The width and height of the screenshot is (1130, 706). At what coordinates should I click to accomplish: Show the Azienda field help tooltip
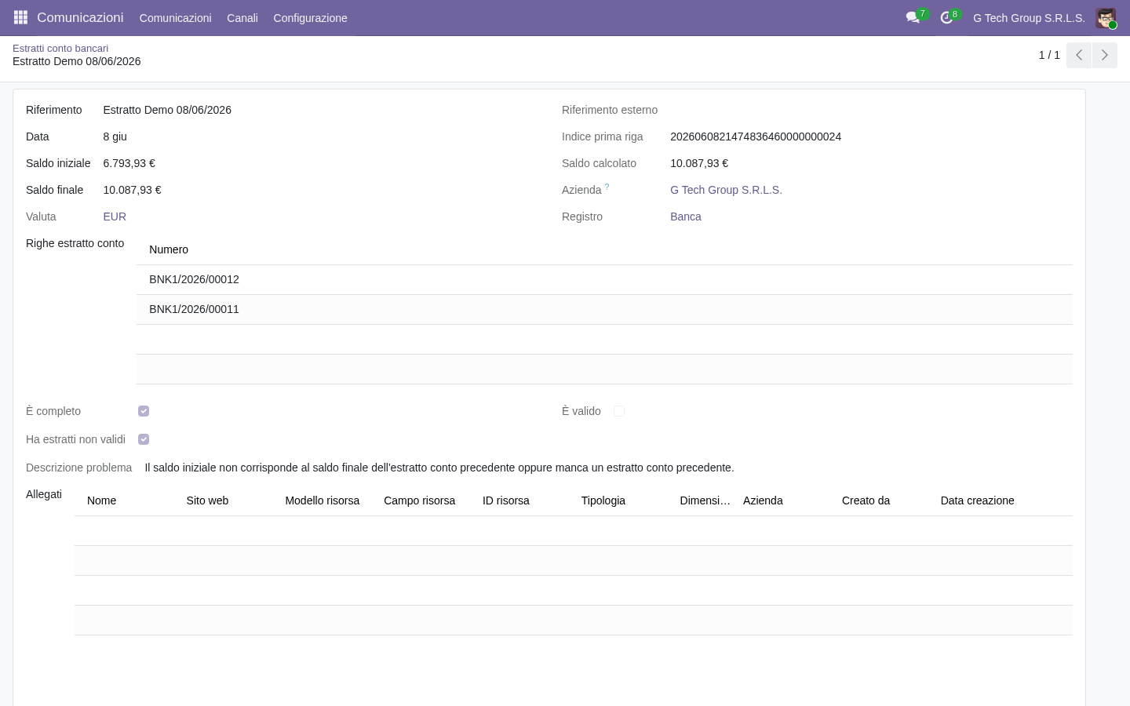[x=607, y=187]
